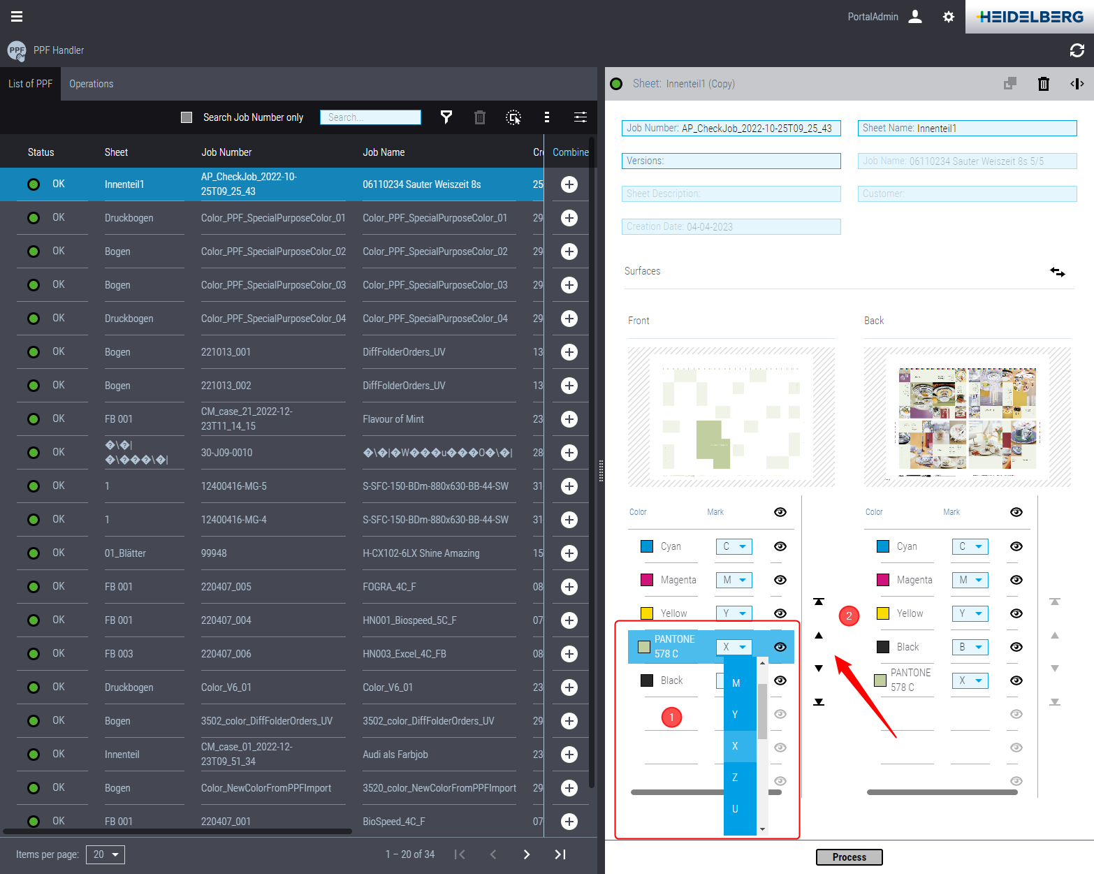Open the column settings sliders icon

580,117
